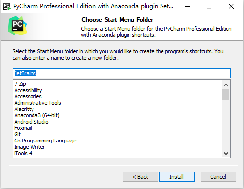Click the scroll up arrow in folder list
Viewport: 244px width, 189px height.
tap(226, 85)
